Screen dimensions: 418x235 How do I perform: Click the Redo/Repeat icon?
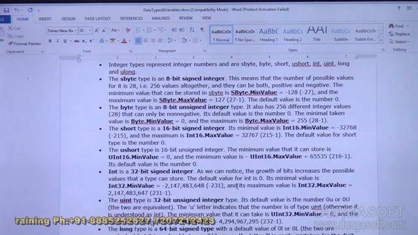tap(30, 10)
